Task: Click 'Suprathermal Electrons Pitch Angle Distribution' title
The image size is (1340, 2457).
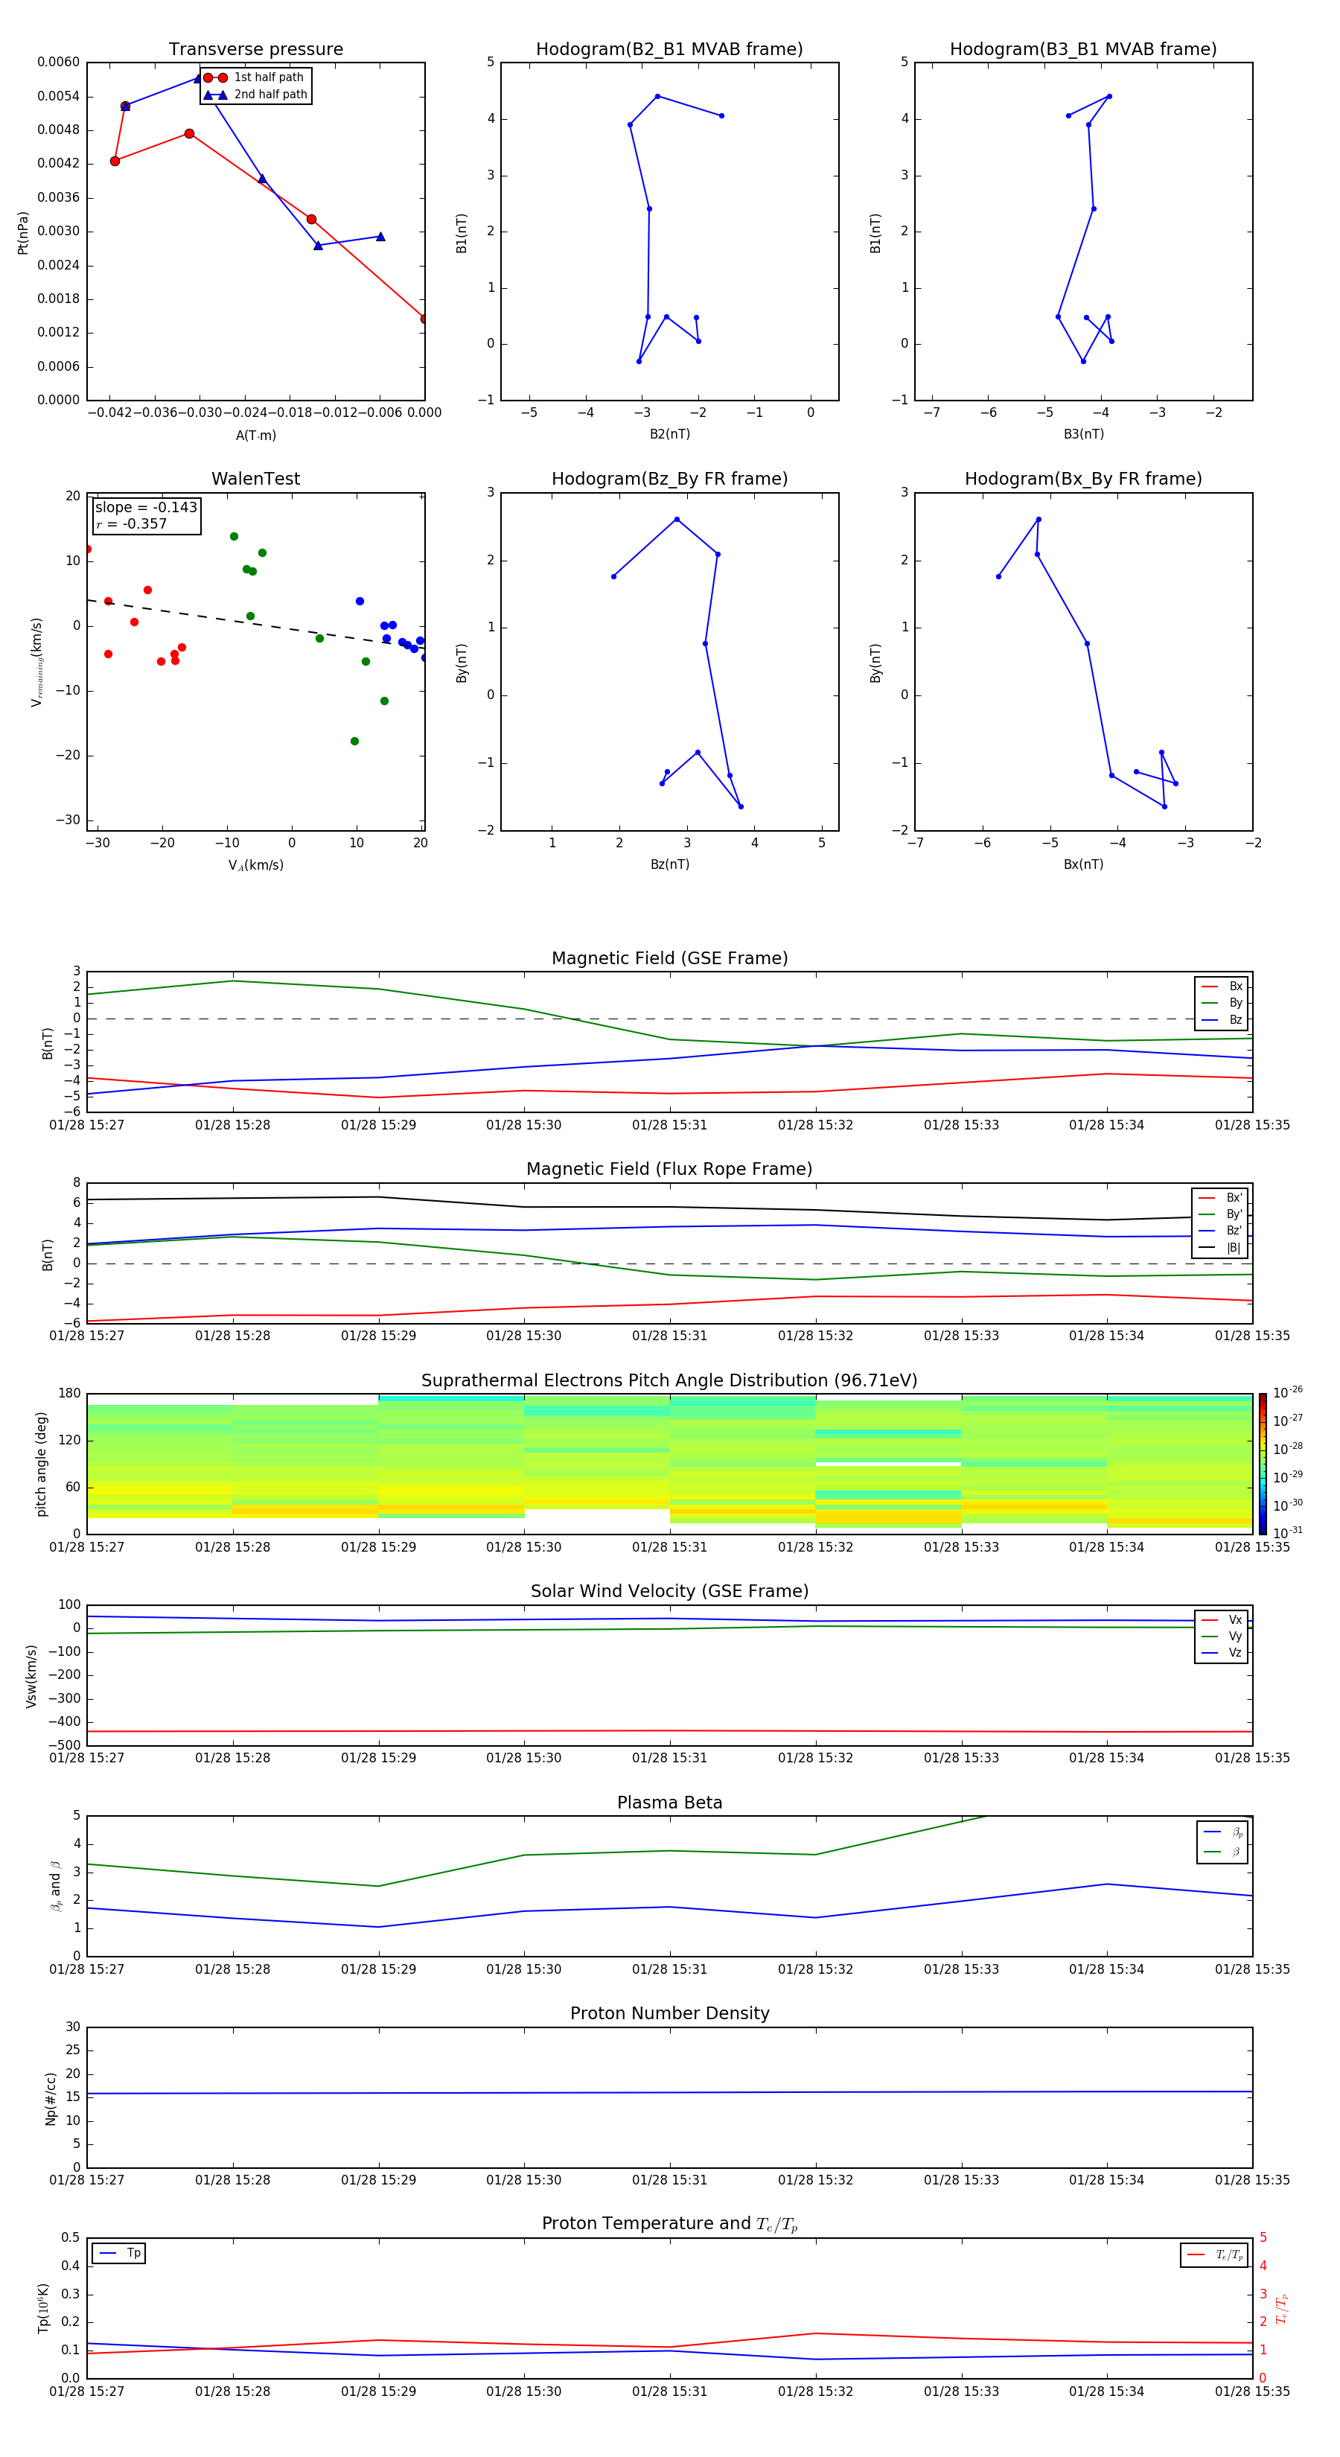Action: coord(669,1381)
